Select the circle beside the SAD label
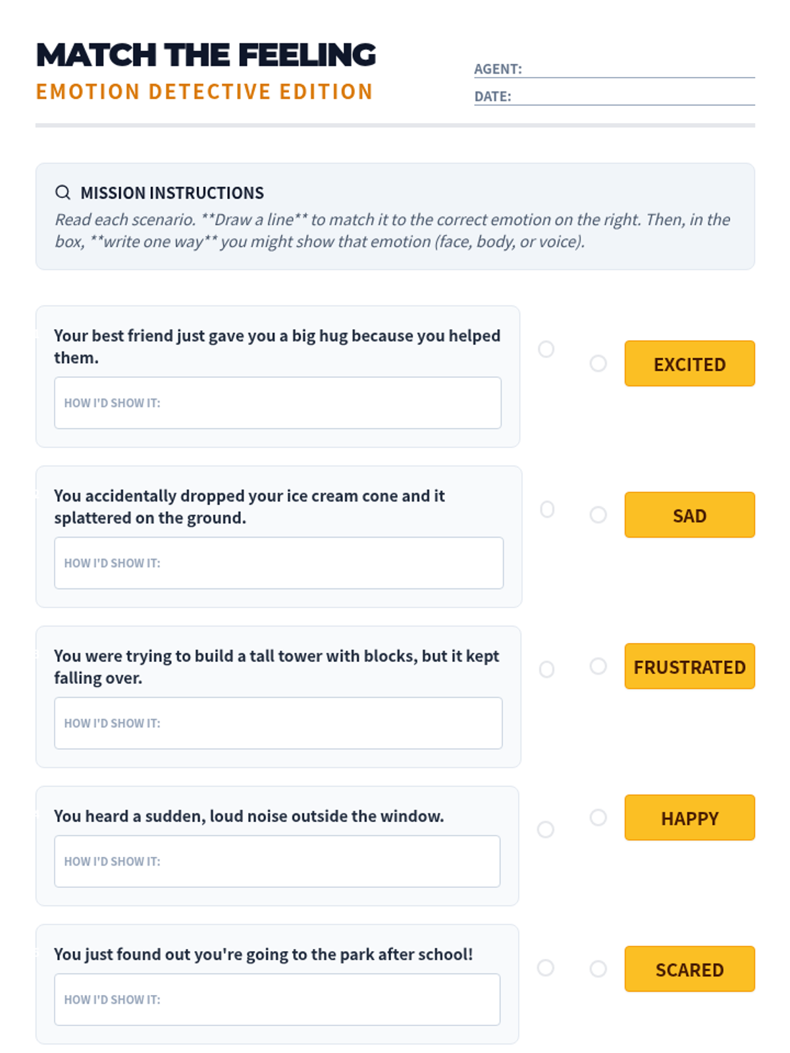This screenshot has width=790, height=1053. [598, 515]
